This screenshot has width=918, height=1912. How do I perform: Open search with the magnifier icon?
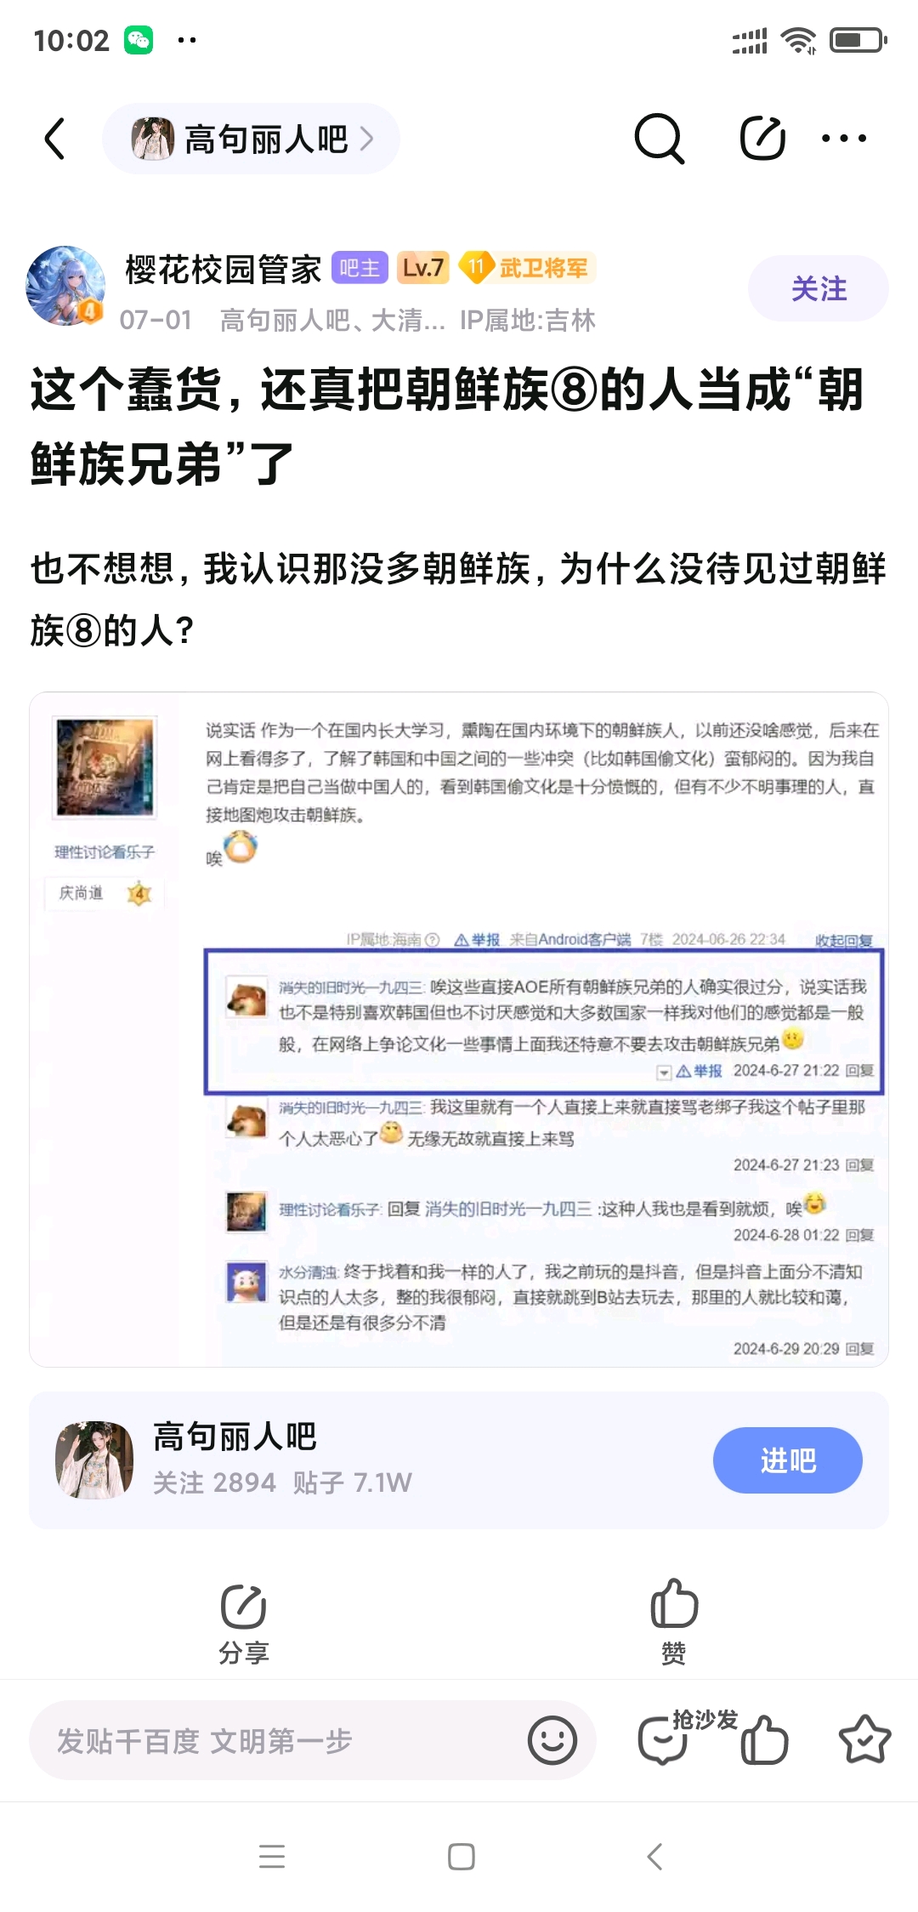click(x=659, y=139)
